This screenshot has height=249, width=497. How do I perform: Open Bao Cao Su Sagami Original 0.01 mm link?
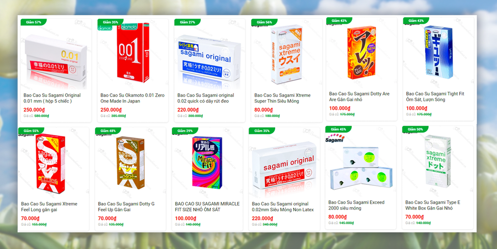coord(52,98)
